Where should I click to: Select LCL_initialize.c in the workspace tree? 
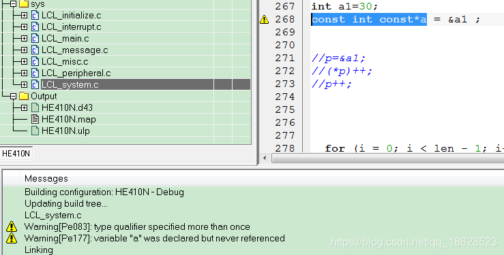72,16
